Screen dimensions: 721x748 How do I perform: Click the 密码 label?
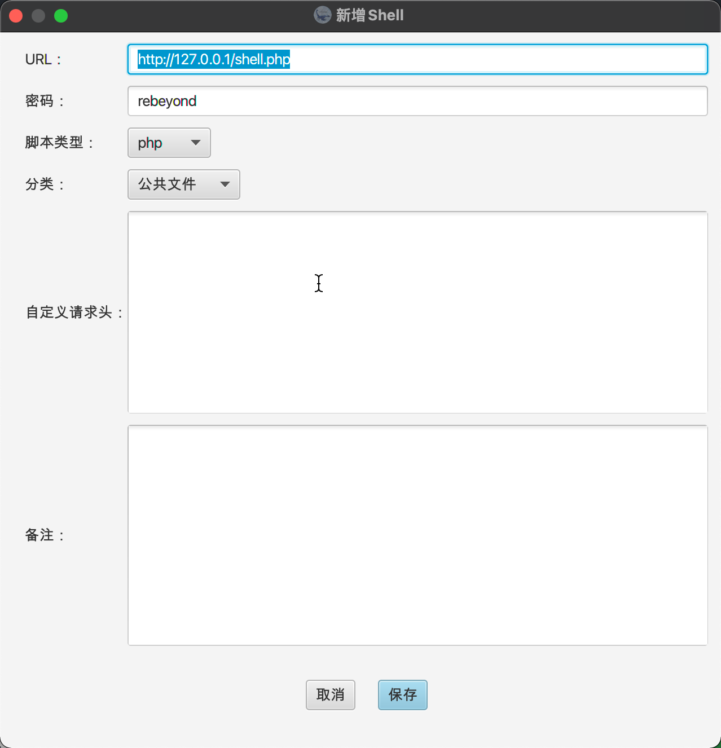pyautogui.click(x=43, y=101)
